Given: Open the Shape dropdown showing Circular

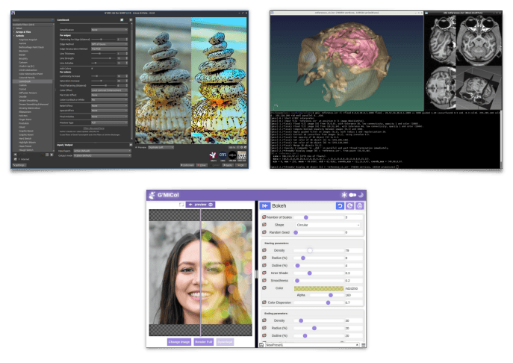Looking at the screenshot, I should click(328, 225).
